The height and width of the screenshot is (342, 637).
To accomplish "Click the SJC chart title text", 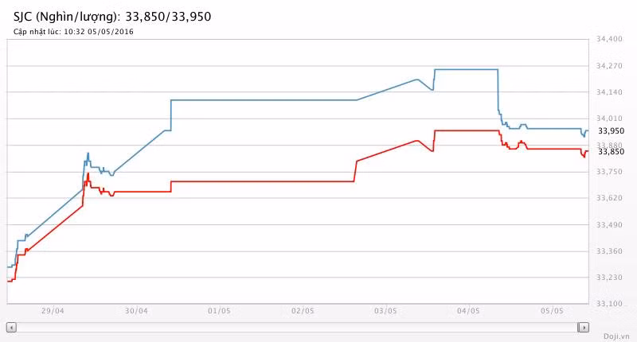I will (x=112, y=16).
